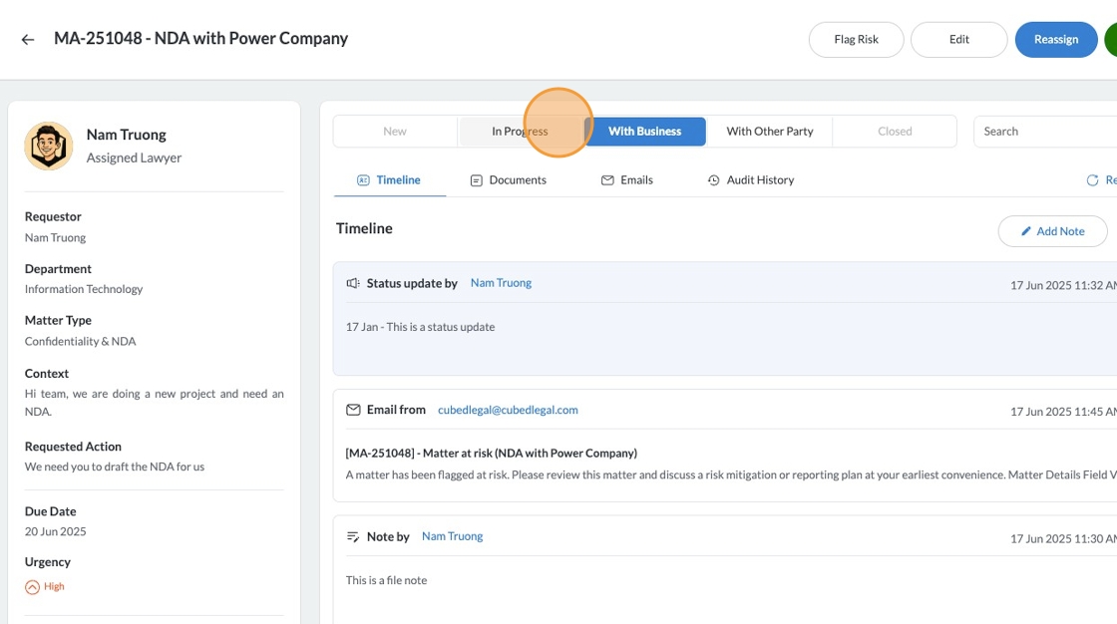Screen dimensions: 1117x624
Task: Select the With Business status
Action: (644, 132)
